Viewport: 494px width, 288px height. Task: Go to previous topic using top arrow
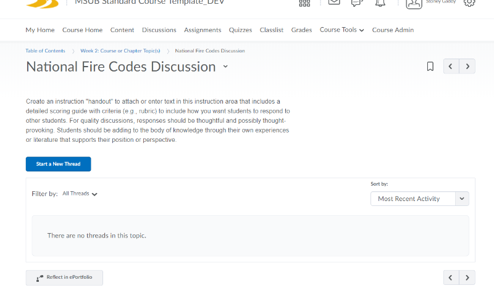(x=451, y=67)
